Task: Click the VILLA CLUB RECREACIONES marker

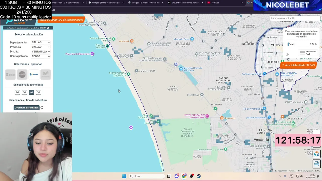Action: (x=229, y=88)
